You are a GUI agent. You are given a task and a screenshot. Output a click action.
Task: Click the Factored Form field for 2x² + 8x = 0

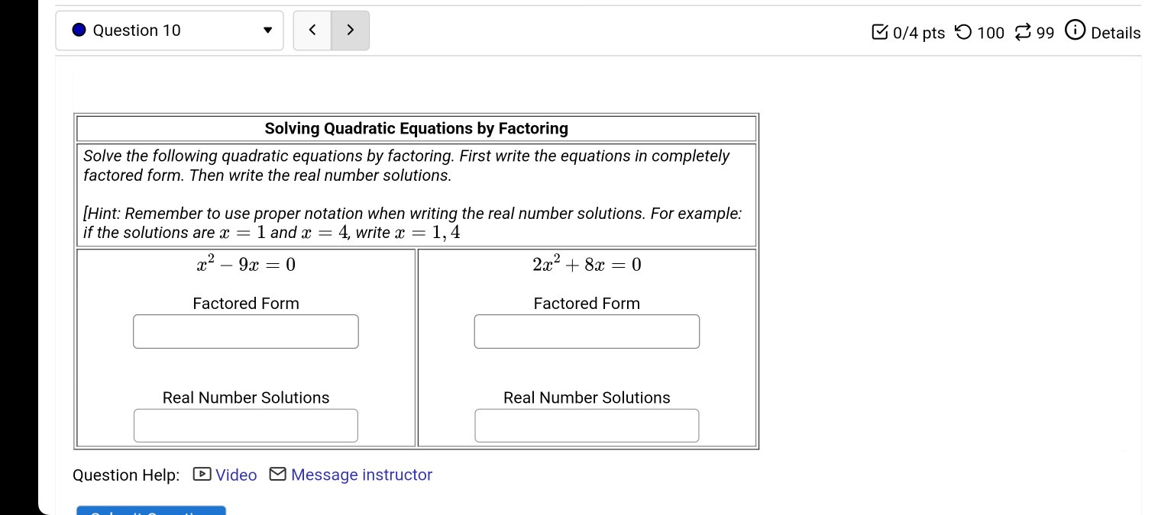[587, 332]
